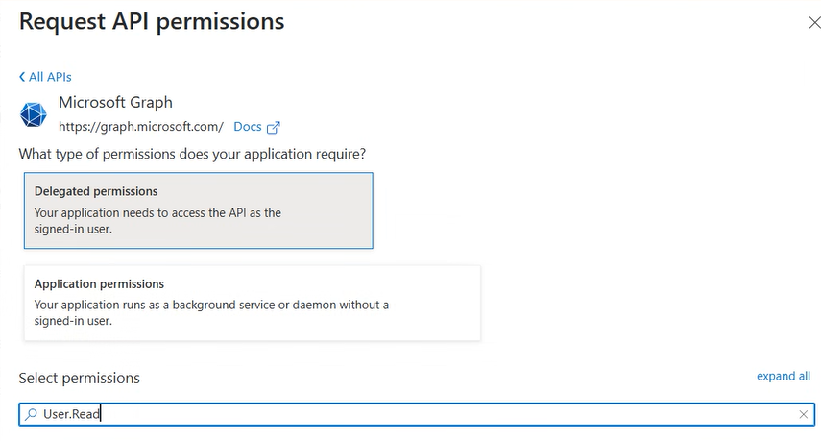Click the back chevron beside All APIs
The image size is (821, 441).
coord(22,77)
